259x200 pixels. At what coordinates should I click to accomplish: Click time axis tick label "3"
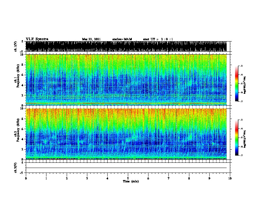tap(87, 178)
